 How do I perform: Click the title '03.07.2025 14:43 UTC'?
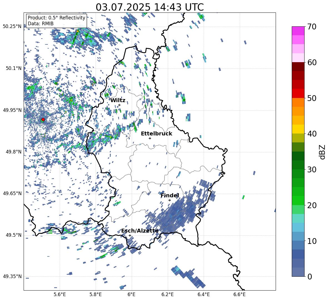pyautogui.click(x=149, y=7)
